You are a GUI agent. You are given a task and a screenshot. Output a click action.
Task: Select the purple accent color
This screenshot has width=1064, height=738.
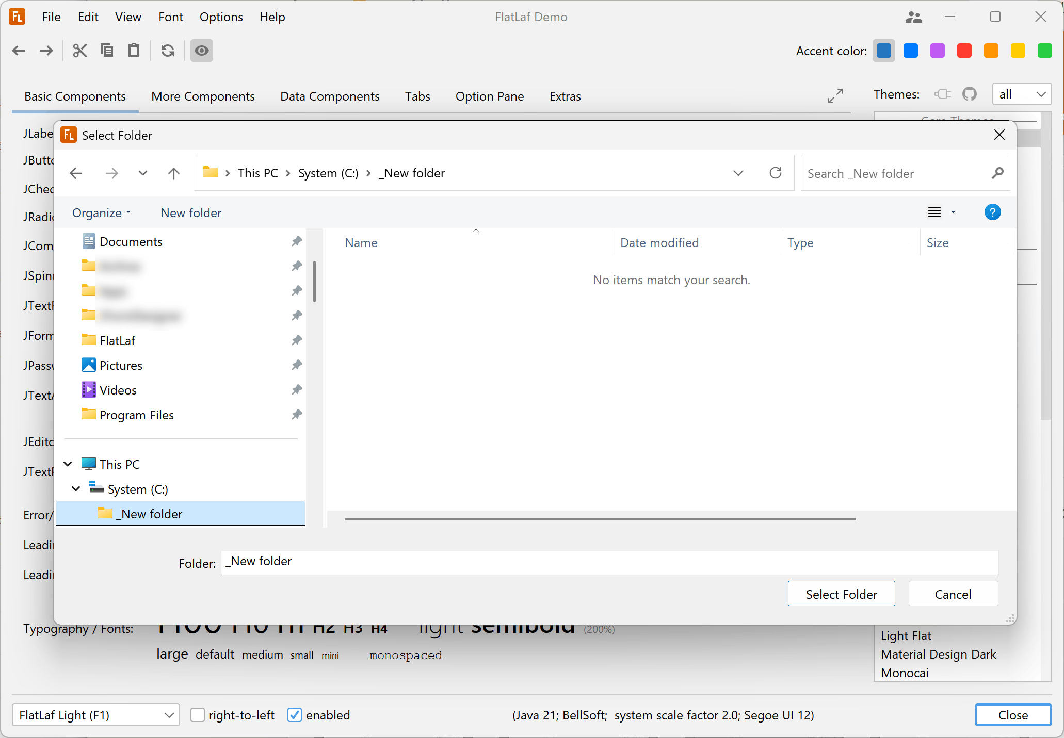[938, 51]
